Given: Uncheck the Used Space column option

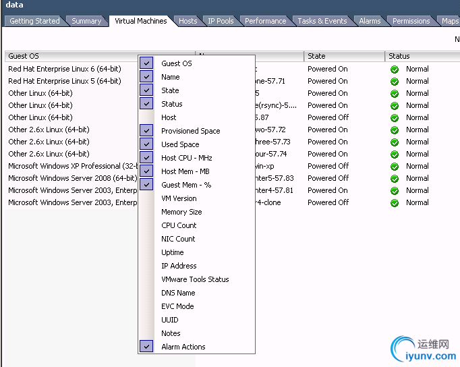Looking at the screenshot, I should (146, 144).
